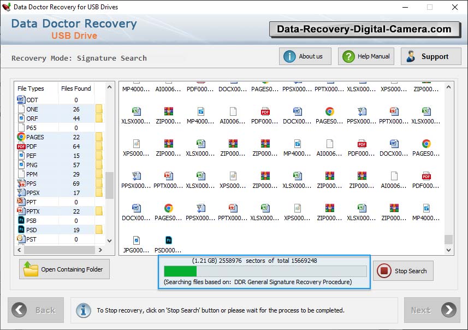Select the PPT presentation file type icon

pos(21,202)
